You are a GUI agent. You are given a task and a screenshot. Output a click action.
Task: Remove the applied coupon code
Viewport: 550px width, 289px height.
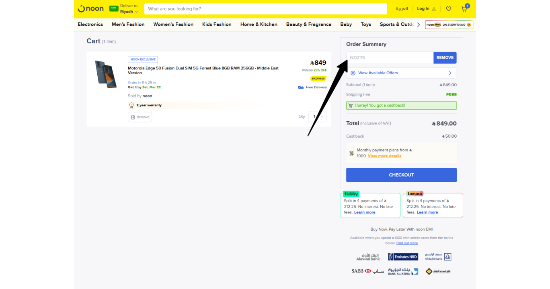(x=445, y=58)
